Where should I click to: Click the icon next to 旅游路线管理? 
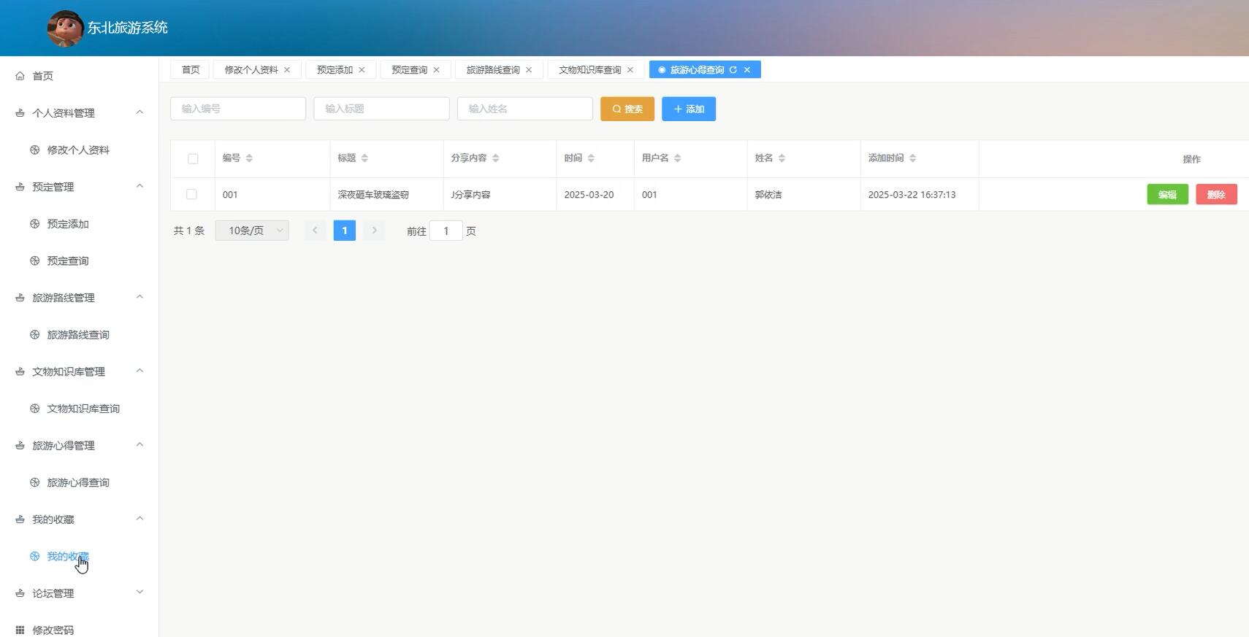pyautogui.click(x=20, y=298)
